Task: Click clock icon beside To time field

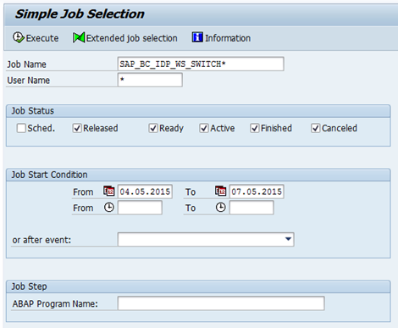Action: point(220,208)
